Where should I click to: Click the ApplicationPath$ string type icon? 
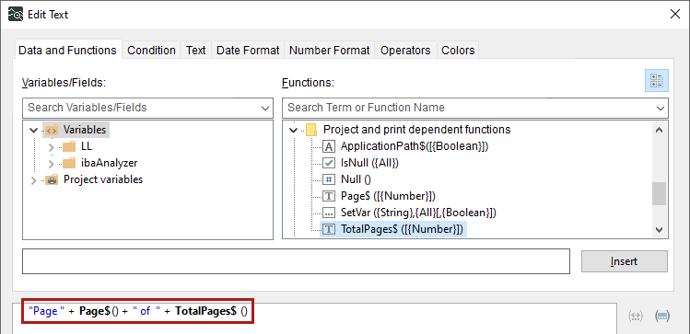[329, 146]
